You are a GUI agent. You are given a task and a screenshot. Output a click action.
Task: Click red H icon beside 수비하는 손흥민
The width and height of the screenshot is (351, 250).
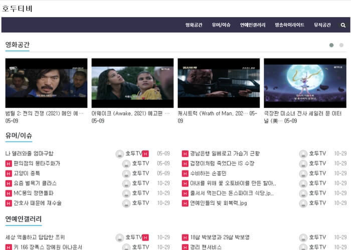[x=185, y=173]
